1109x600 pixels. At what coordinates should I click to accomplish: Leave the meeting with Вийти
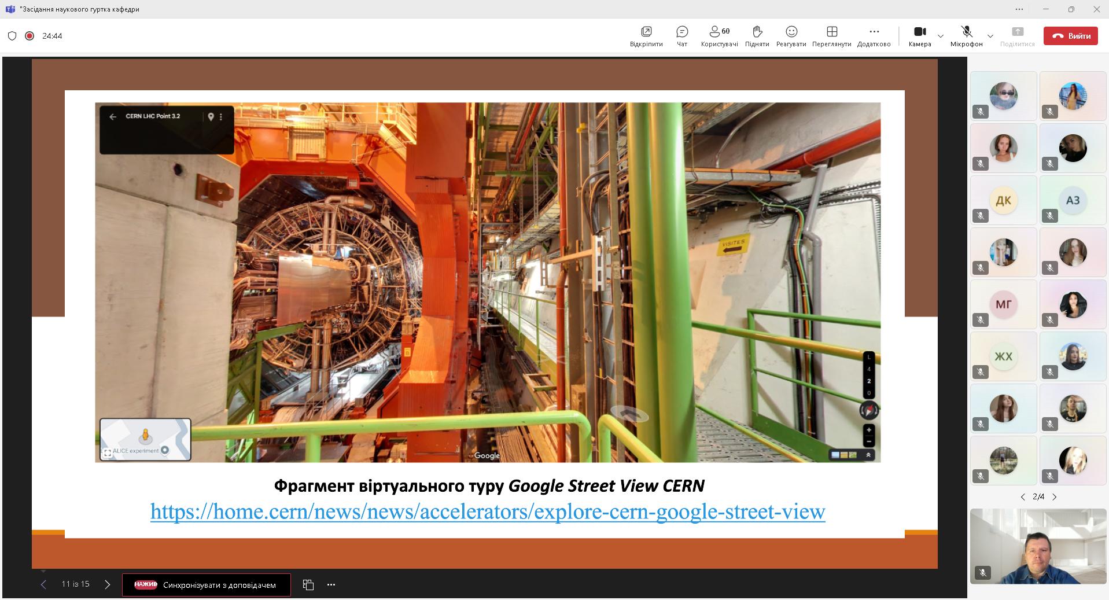[x=1071, y=36]
